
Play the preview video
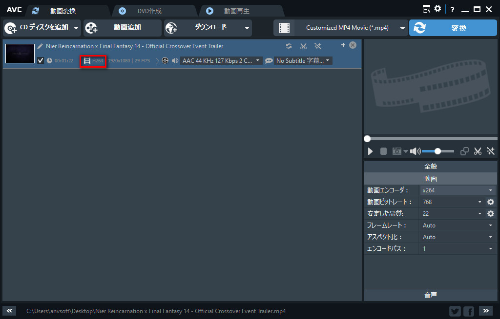tap(370, 151)
